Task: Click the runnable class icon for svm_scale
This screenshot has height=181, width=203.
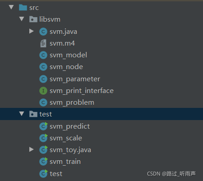Action: (43, 138)
